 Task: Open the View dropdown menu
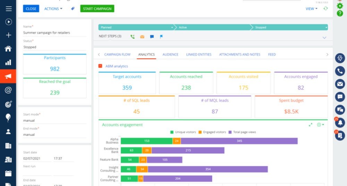pos(312,9)
